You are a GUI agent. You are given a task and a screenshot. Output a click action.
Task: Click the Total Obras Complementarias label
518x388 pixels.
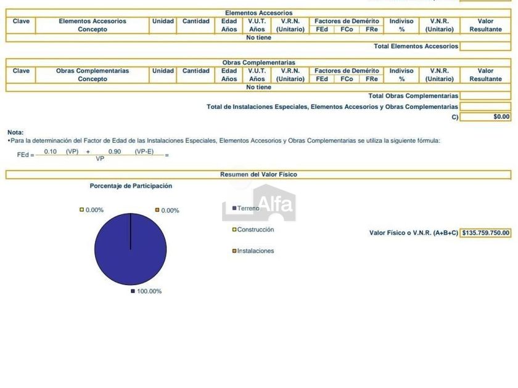pos(413,96)
